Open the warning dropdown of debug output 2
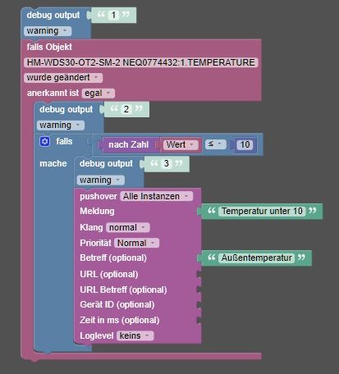 61,125
